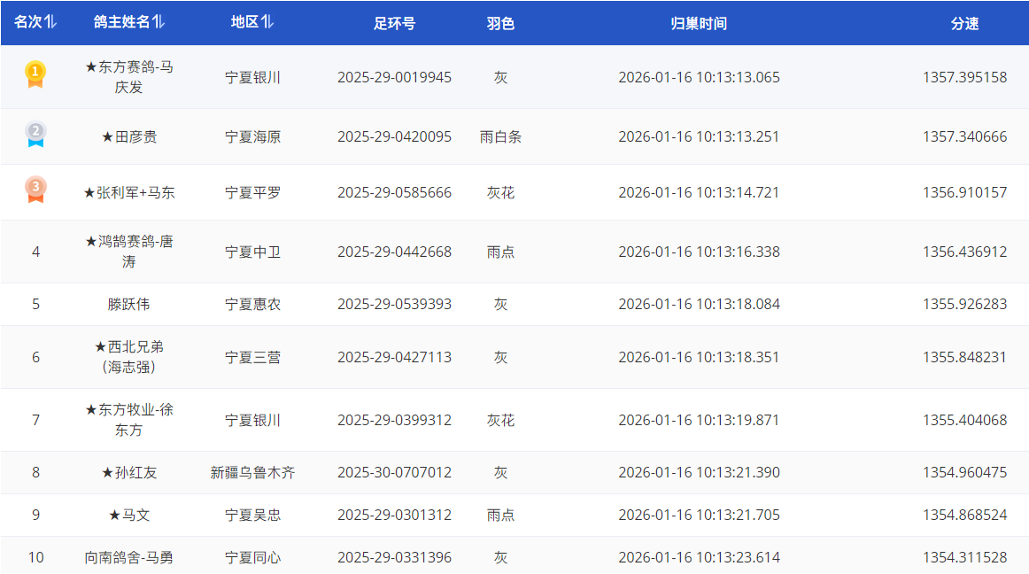Sort by owner using 鸽主姓名 sort arrows

pos(159,22)
